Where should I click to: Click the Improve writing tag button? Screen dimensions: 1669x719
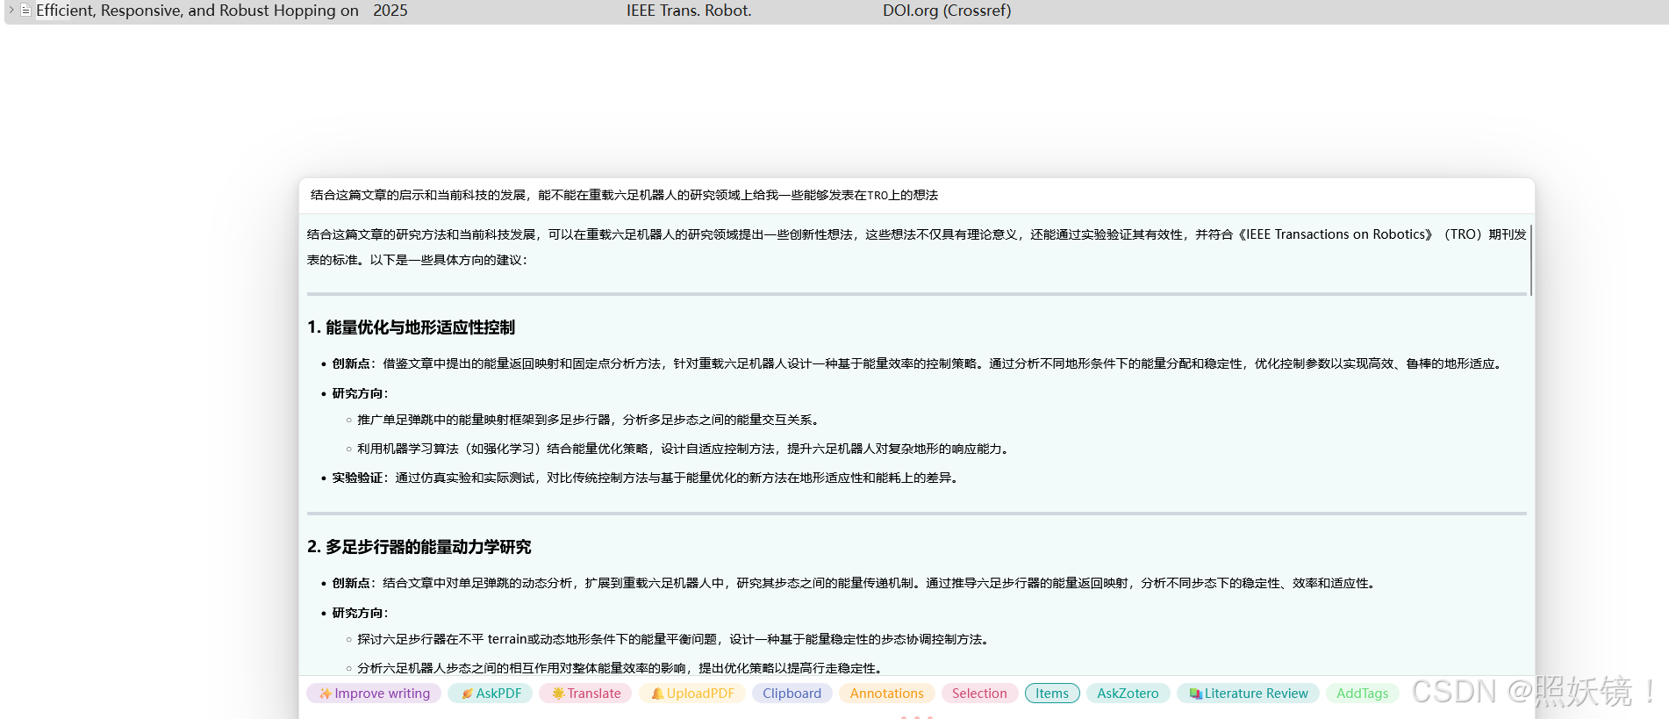tap(374, 694)
